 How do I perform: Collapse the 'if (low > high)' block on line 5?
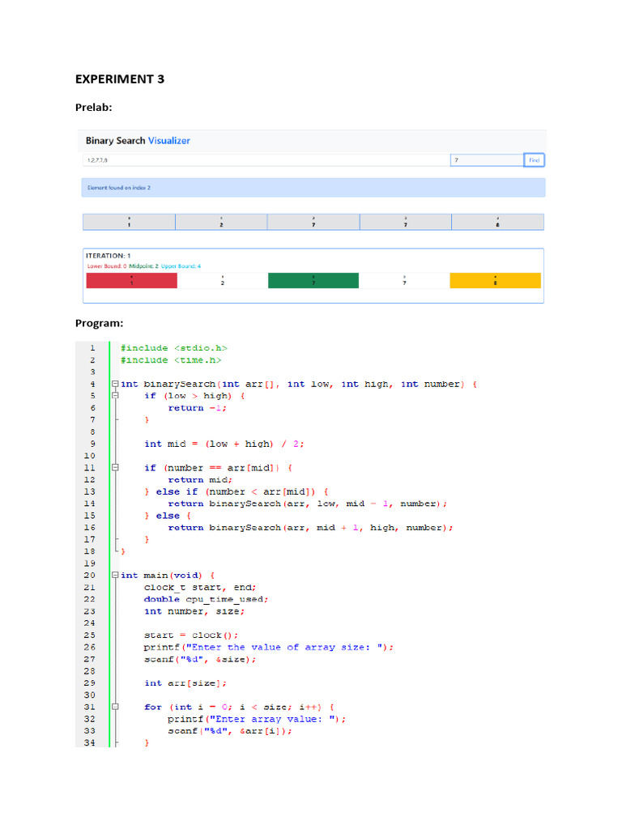(x=115, y=397)
